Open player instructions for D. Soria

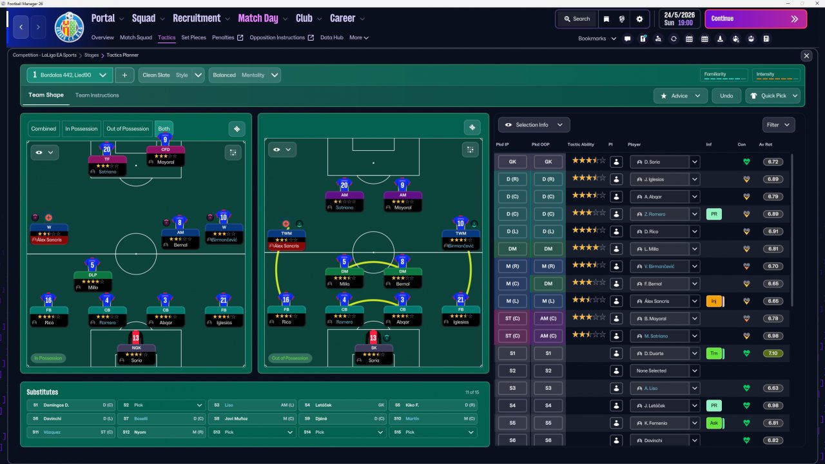click(x=617, y=162)
